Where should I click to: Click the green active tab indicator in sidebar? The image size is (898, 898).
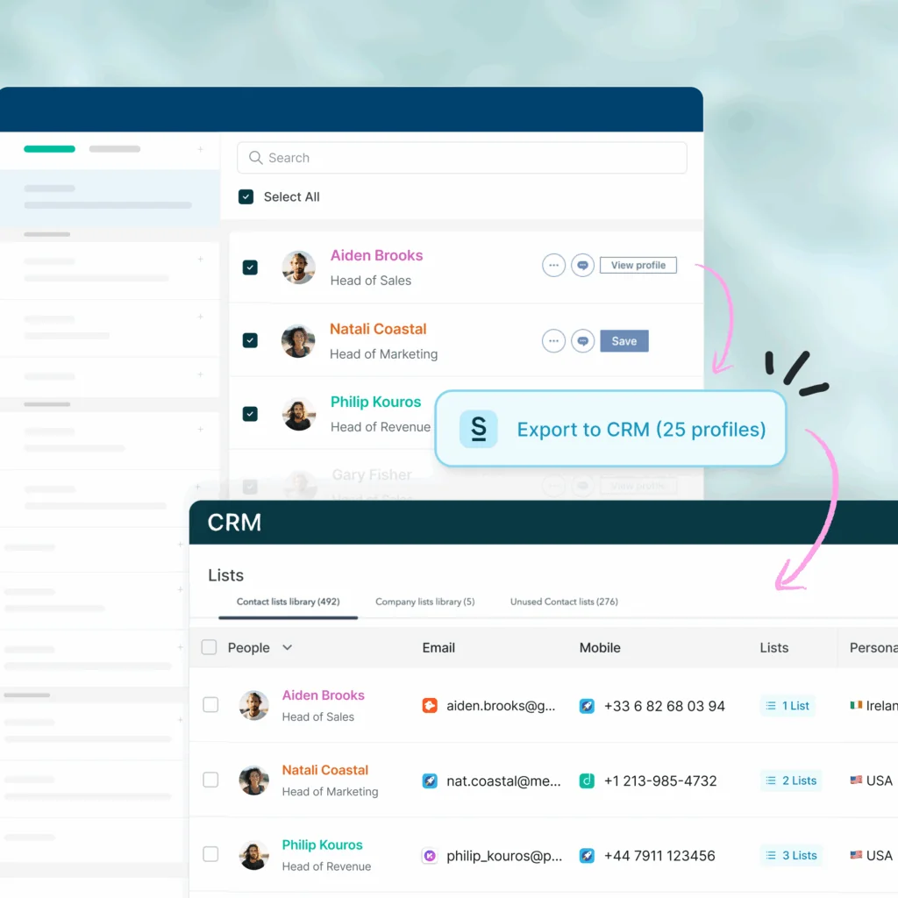pos(49,149)
